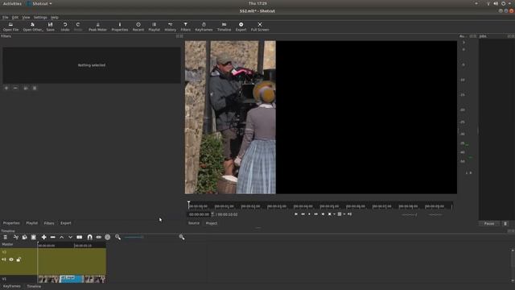Toggle player zoom square button
The width and height of the screenshot is (515, 290).
(x=329, y=214)
